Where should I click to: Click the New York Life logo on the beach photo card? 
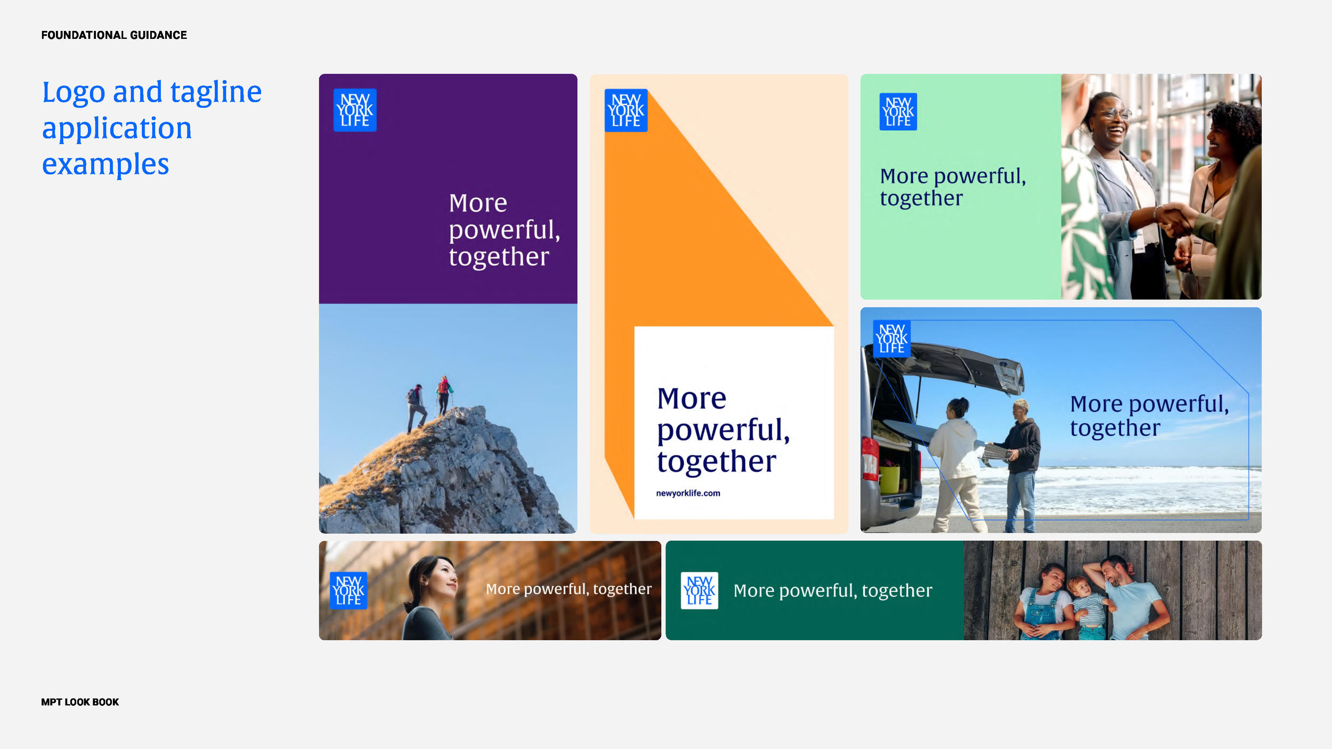click(x=892, y=338)
